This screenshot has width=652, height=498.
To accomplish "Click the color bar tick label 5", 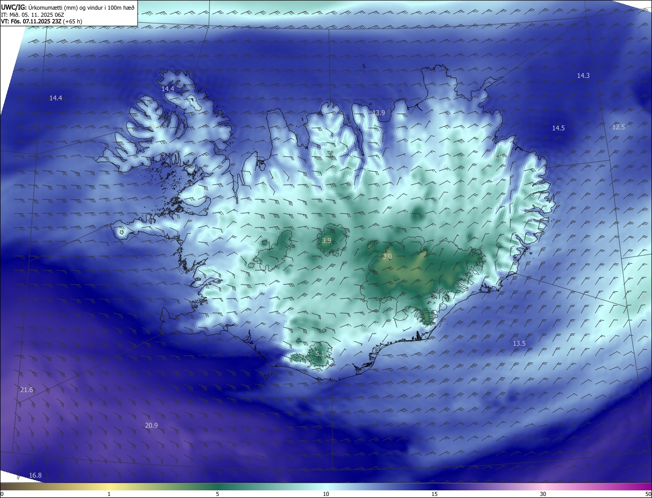I will point(218,494).
